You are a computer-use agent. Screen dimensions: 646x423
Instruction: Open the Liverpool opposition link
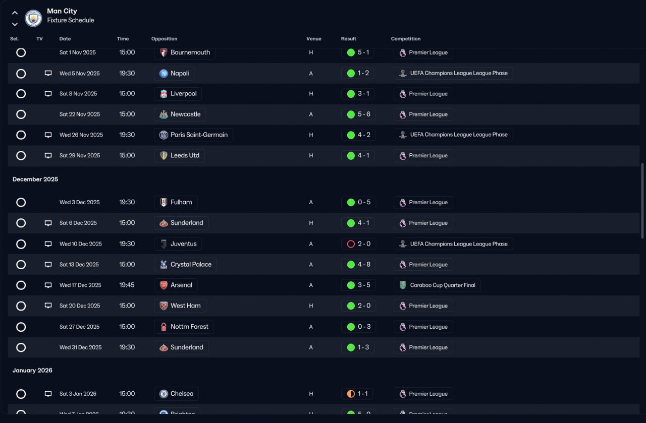(x=178, y=94)
